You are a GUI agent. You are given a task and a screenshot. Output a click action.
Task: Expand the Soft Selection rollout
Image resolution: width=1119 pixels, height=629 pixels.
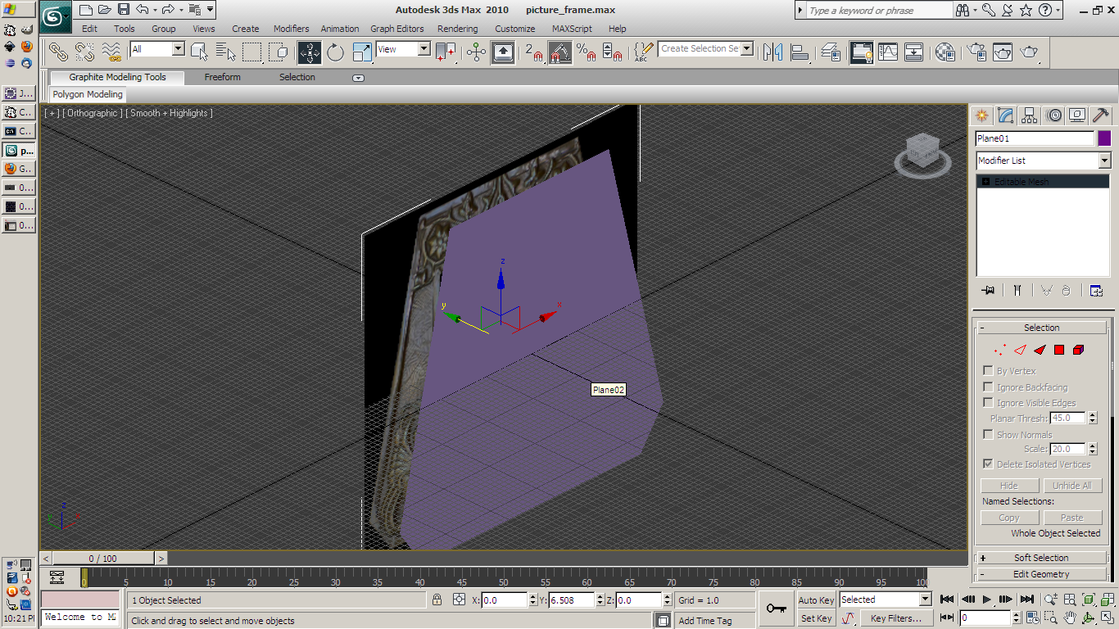pos(1041,558)
